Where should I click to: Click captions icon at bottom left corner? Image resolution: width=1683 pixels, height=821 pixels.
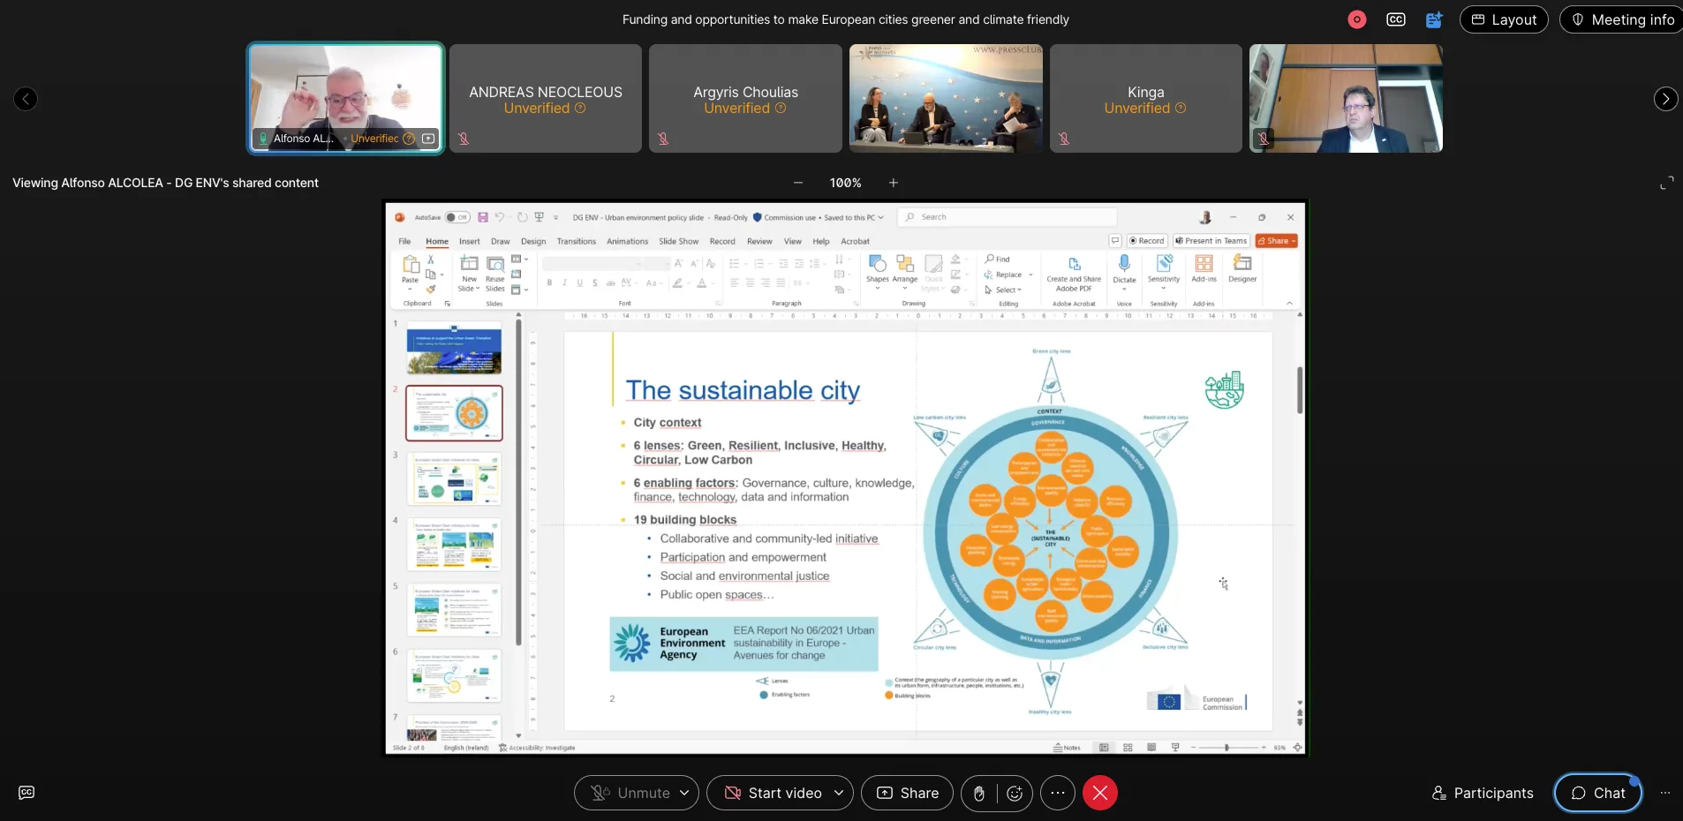click(26, 793)
